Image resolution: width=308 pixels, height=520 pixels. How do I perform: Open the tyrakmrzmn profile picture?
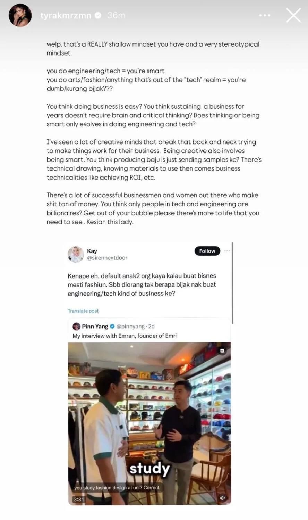20,15
